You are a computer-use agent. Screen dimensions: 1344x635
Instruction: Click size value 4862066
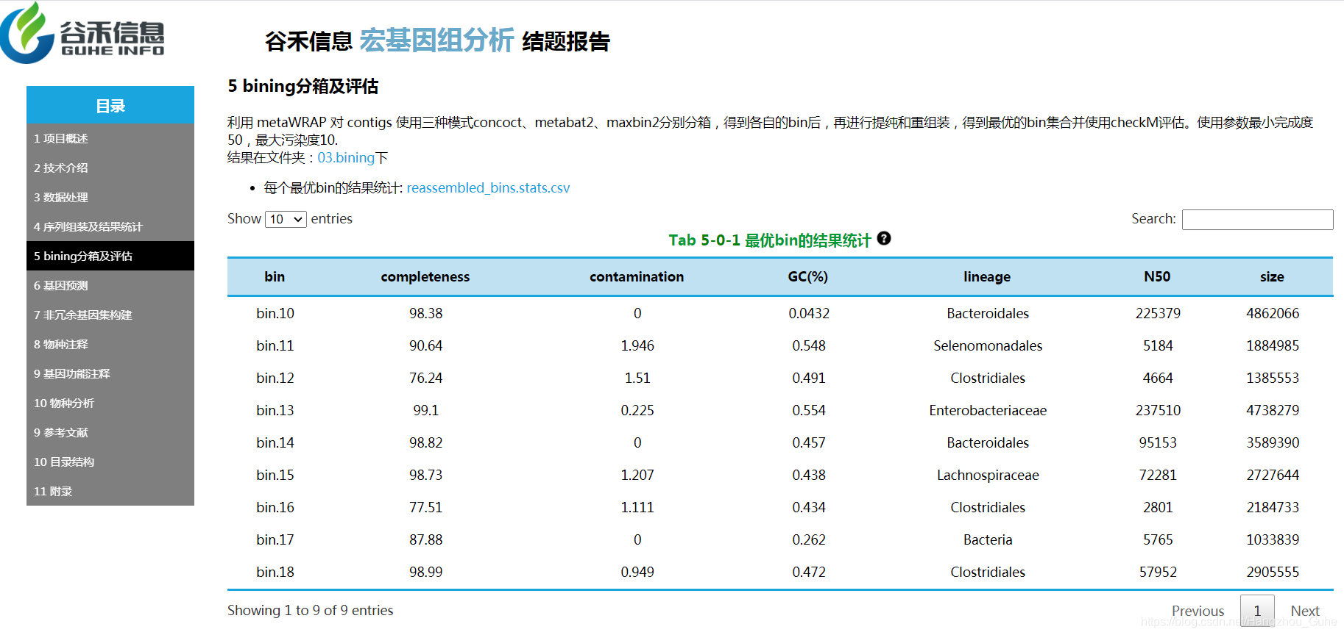point(1273,313)
